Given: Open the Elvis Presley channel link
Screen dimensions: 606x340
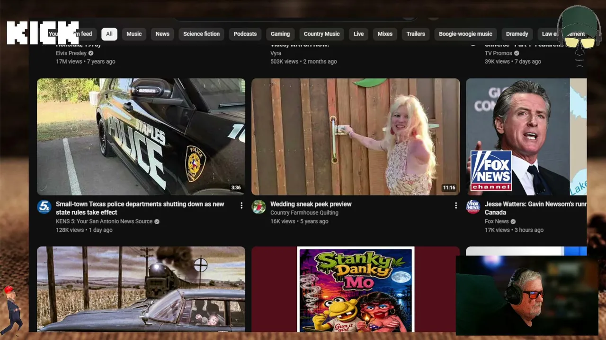Looking at the screenshot, I should (x=71, y=53).
